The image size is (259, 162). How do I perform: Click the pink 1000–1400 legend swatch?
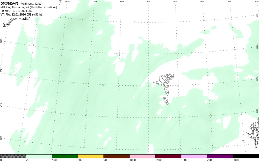(x=142, y=156)
